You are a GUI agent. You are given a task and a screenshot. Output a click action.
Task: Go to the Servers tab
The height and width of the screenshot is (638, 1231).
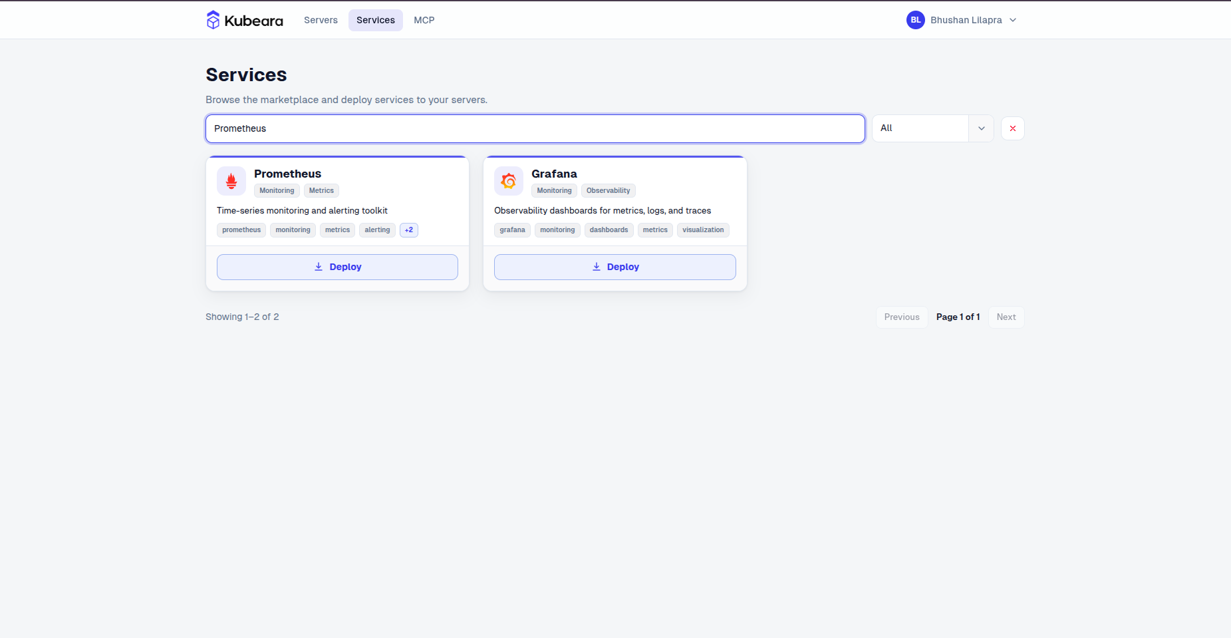pyautogui.click(x=321, y=20)
